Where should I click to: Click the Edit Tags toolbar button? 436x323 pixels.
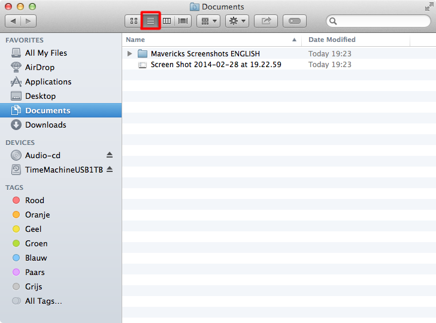[295, 21]
